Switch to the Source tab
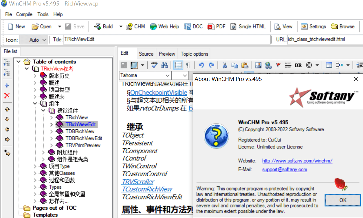 [146, 54]
